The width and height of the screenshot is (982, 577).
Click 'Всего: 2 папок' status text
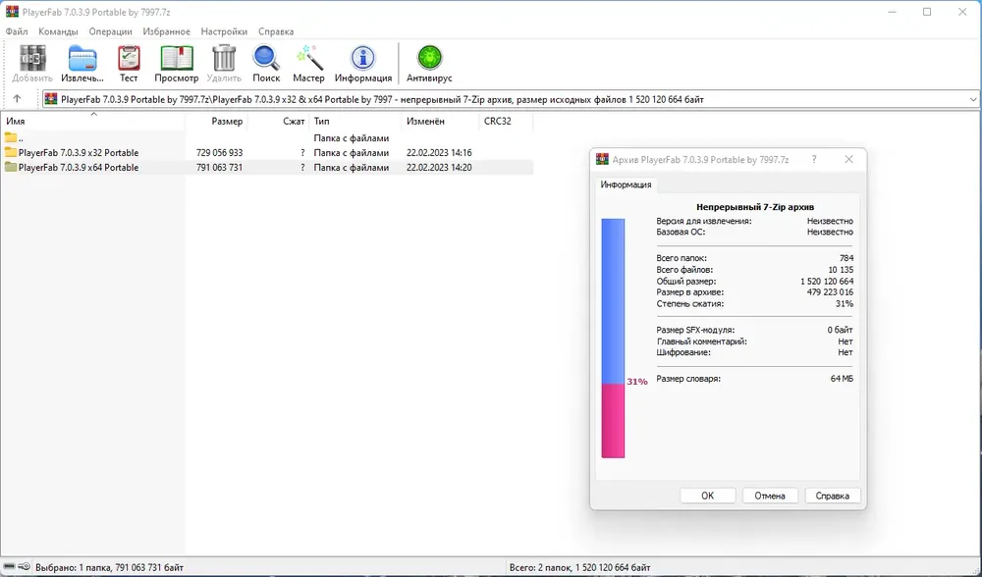click(x=580, y=567)
